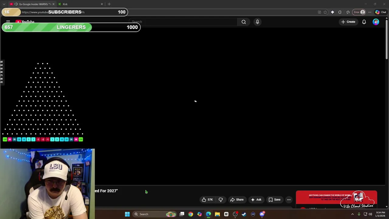Expand the tab search chevron dropdown

pos(4,4)
